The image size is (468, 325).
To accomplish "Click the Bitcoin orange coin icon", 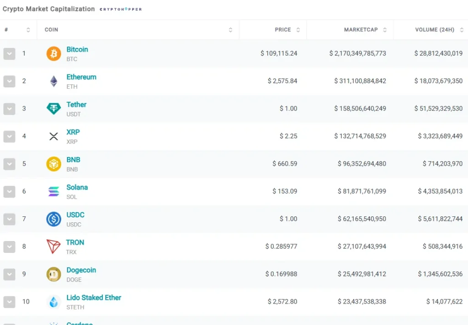I will pos(53,54).
